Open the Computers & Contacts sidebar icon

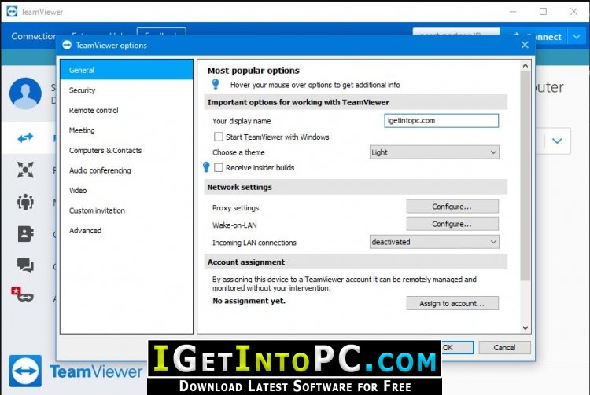click(25, 233)
